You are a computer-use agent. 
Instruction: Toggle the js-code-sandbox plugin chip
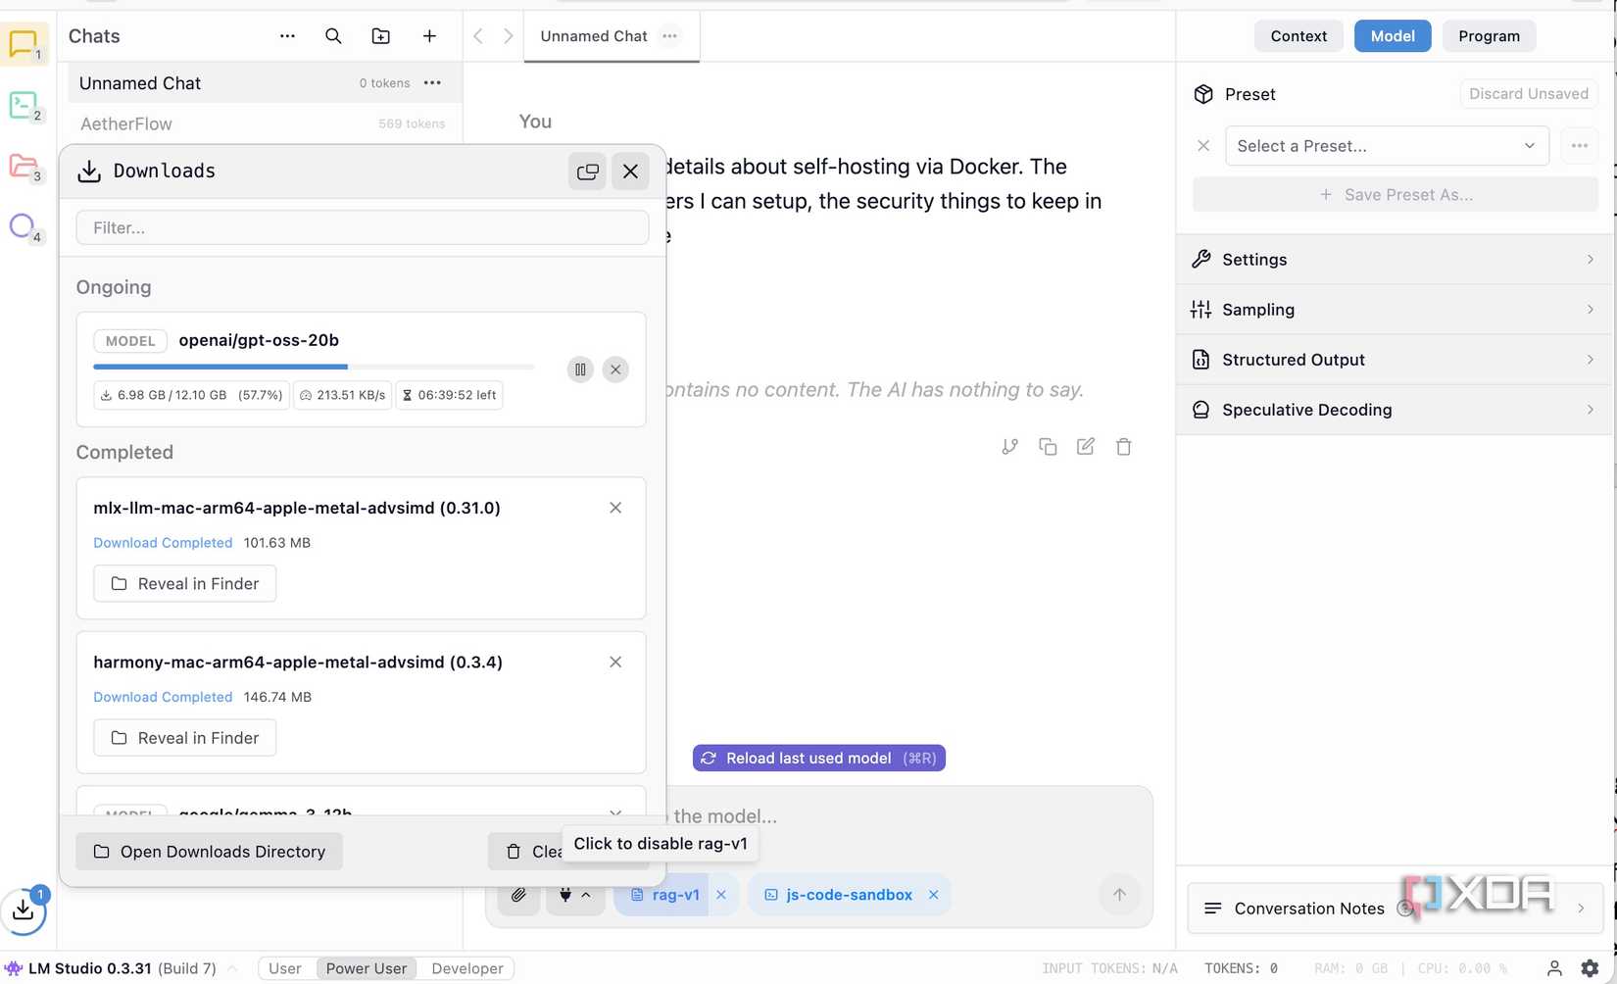(839, 895)
